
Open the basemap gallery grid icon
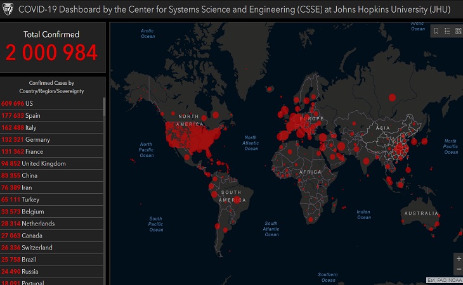click(x=458, y=31)
